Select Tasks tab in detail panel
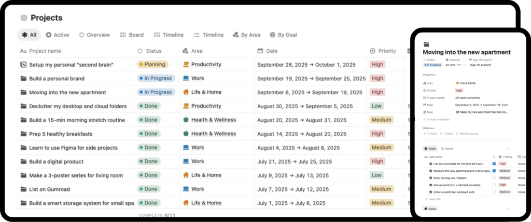531x222 pixels. 430,149
